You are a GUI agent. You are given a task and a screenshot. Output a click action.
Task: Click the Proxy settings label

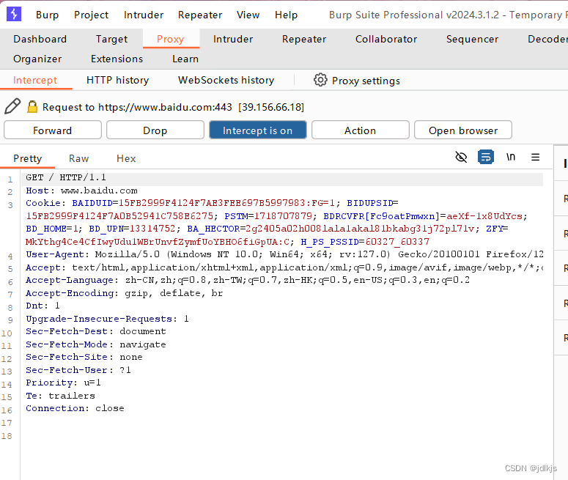pyautogui.click(x=366, y=81)
